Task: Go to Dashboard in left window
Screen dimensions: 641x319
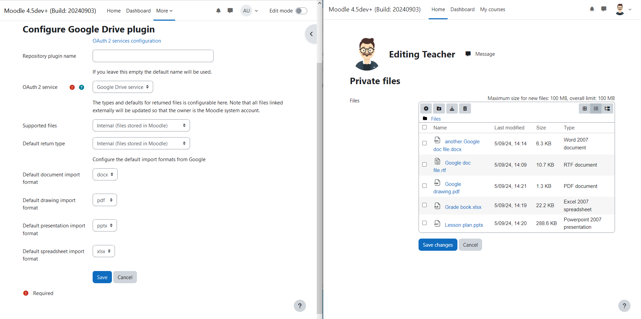Action: [138, 11]
